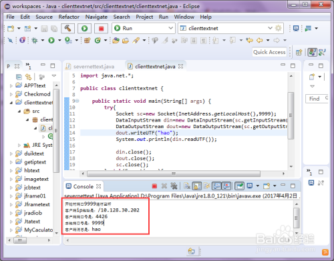Toggle Show Console on standard error change
The width and height of the screenshot is (334, 261).
[226, 186]
